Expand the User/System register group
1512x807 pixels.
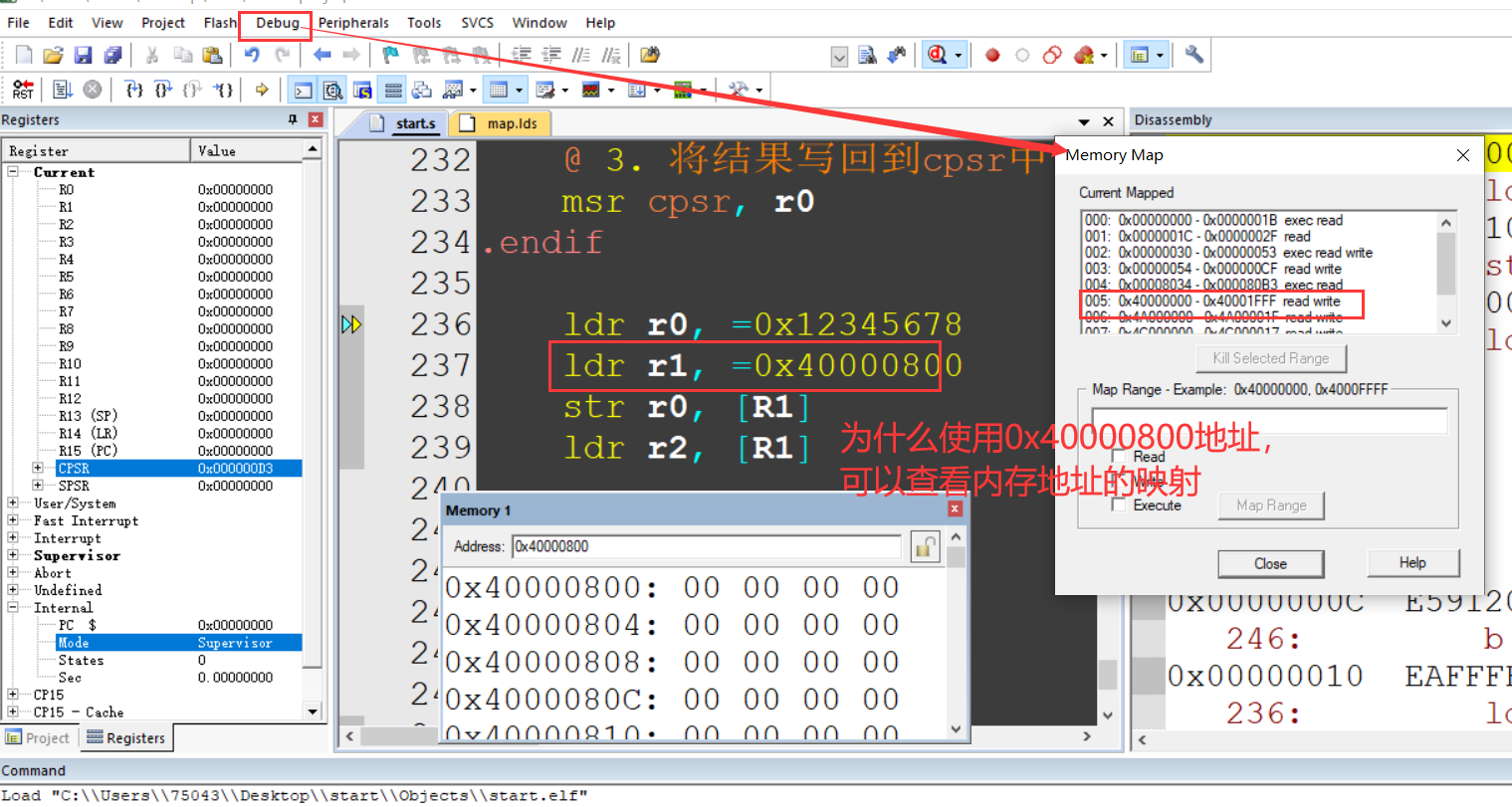click(x=14, y=504)
